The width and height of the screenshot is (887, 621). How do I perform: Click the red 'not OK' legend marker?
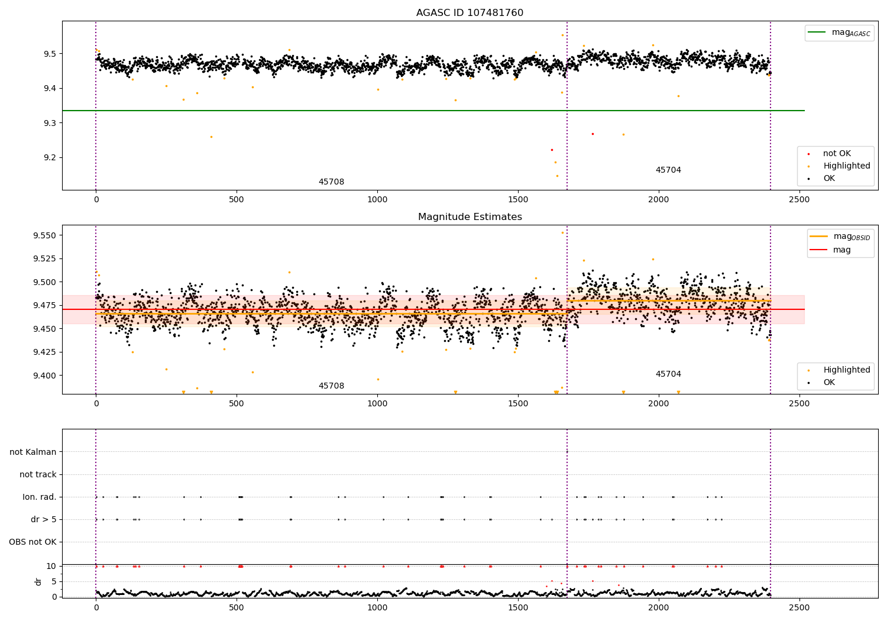(808, 154)
